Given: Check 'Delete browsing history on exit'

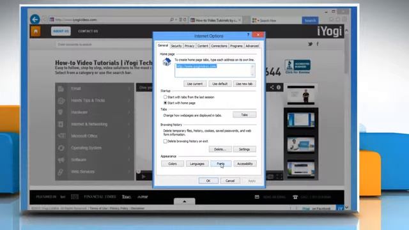Looking at the screenshot, I should pyautogui.click(x=165, y=141).
